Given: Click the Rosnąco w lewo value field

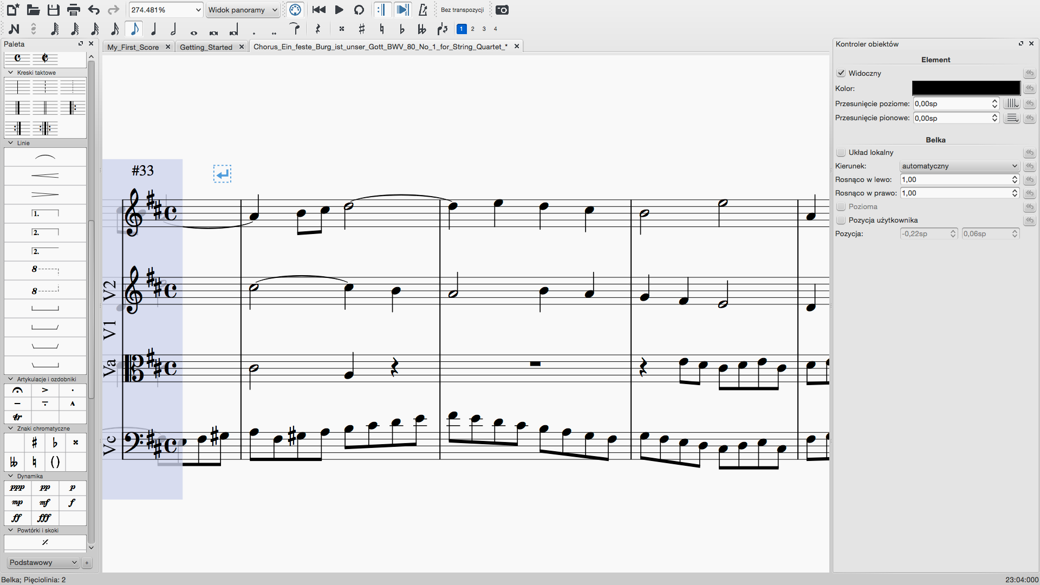Looking at the screenshot, I should pos(959,180).
